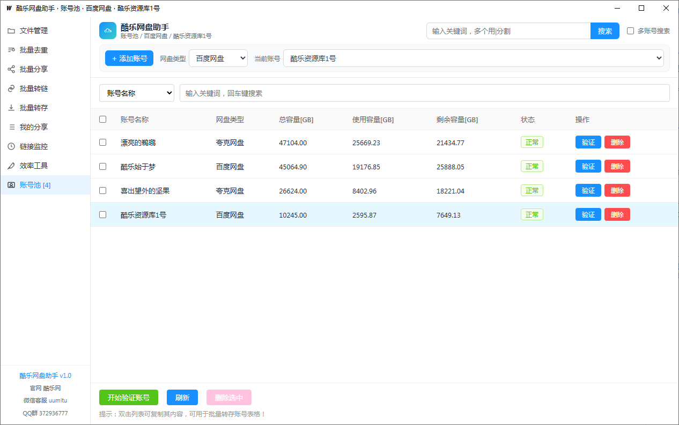Click the pink 删除选中 button
This screenshot has height=425, width=679.
click(x=229, y=398)
